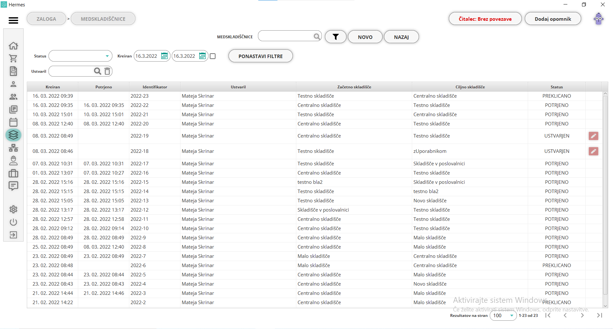Sort by the Ciljno skladišče column header

[470, 87]
